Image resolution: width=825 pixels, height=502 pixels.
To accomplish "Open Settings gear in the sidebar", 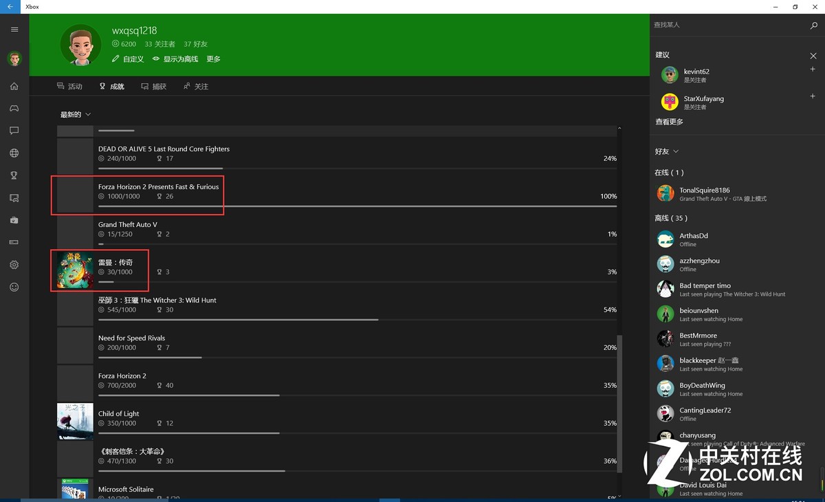I will (14, 265).
